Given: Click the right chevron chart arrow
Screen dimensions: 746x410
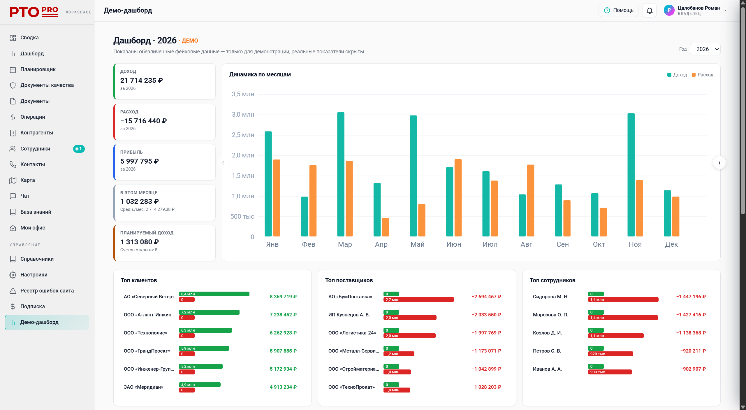Looking at the screenshot, I should 719,163.
